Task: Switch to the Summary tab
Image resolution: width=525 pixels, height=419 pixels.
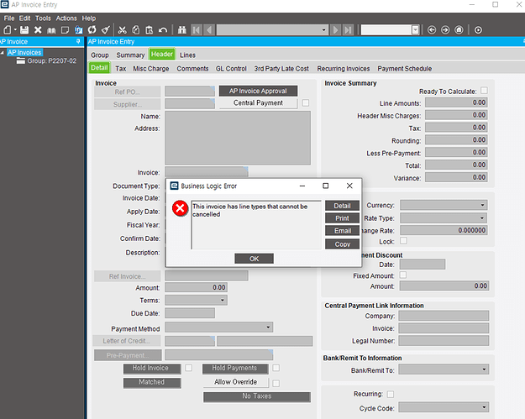Action: [x=130, y=55]
